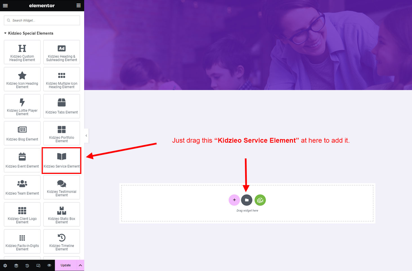Screen dimensions: 412x271
Task: Pick the Kidzieo Blog Element widget
Action: click(22, 133)
